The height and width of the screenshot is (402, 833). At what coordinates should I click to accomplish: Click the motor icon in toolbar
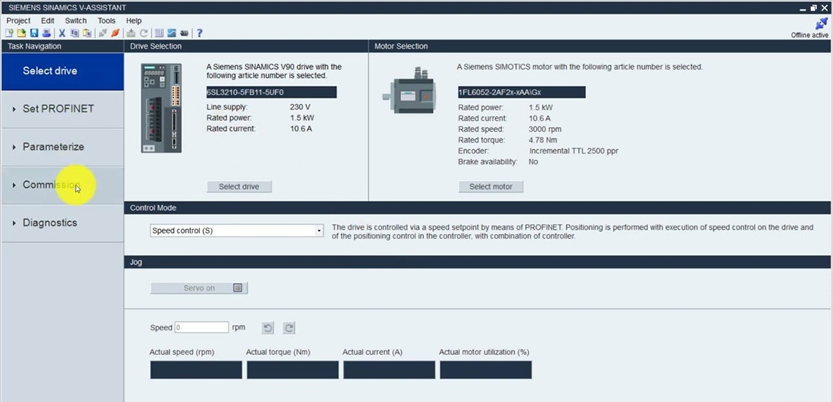coord(184,33)
